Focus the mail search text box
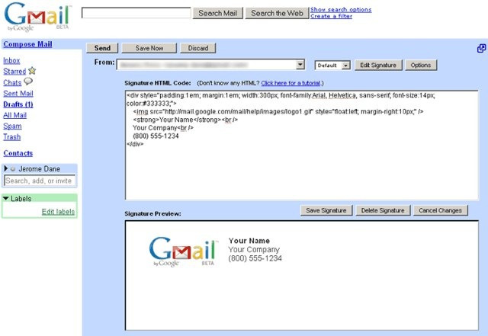 tap(136, 13)
